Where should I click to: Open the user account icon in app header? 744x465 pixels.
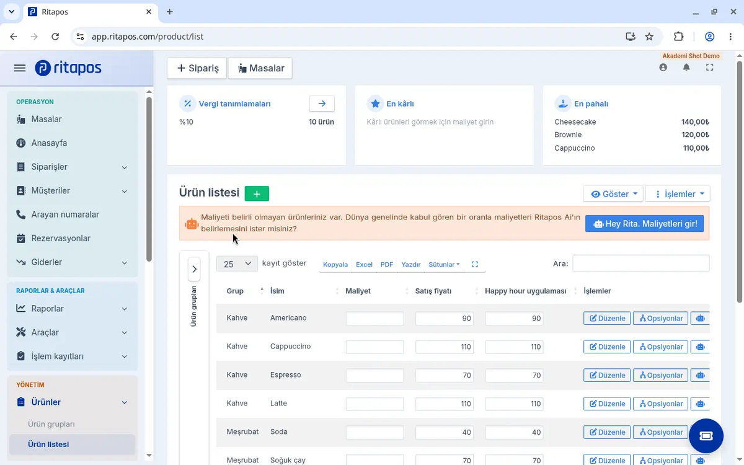(663, 68)
